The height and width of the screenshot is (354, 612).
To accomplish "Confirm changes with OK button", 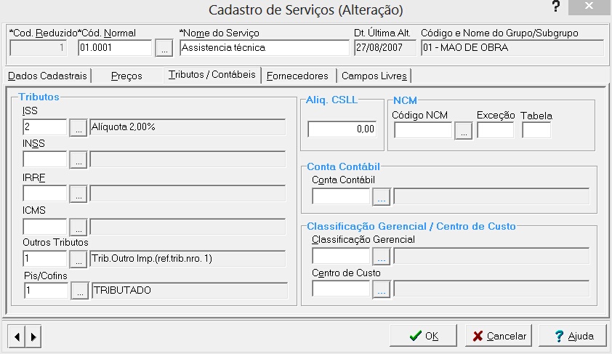I will 423,336.
